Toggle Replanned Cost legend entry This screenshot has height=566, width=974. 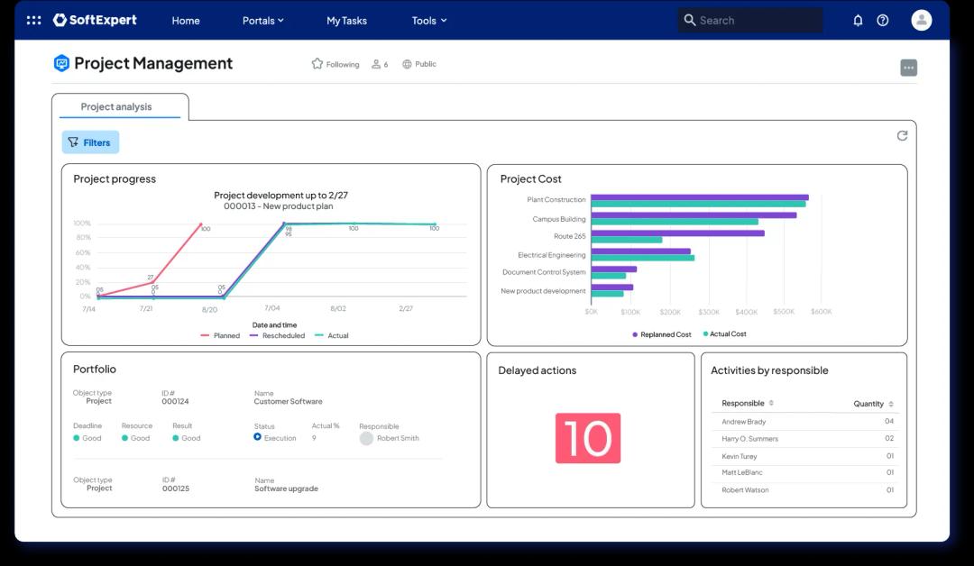coord(662,334)
